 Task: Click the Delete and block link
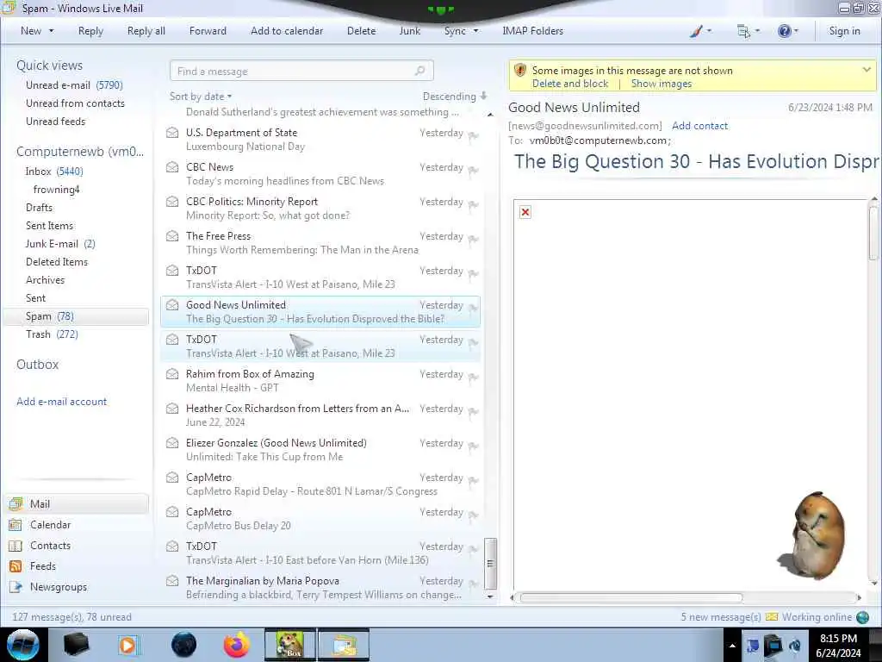pos(570,84)
